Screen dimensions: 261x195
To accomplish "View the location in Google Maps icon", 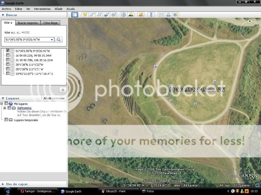I will click(x=175, y=15).
